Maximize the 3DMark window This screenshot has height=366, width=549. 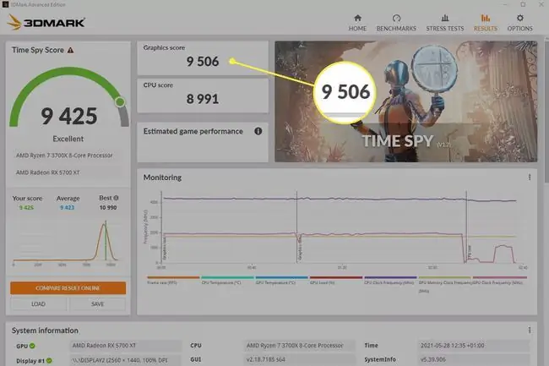click(523, 4)
